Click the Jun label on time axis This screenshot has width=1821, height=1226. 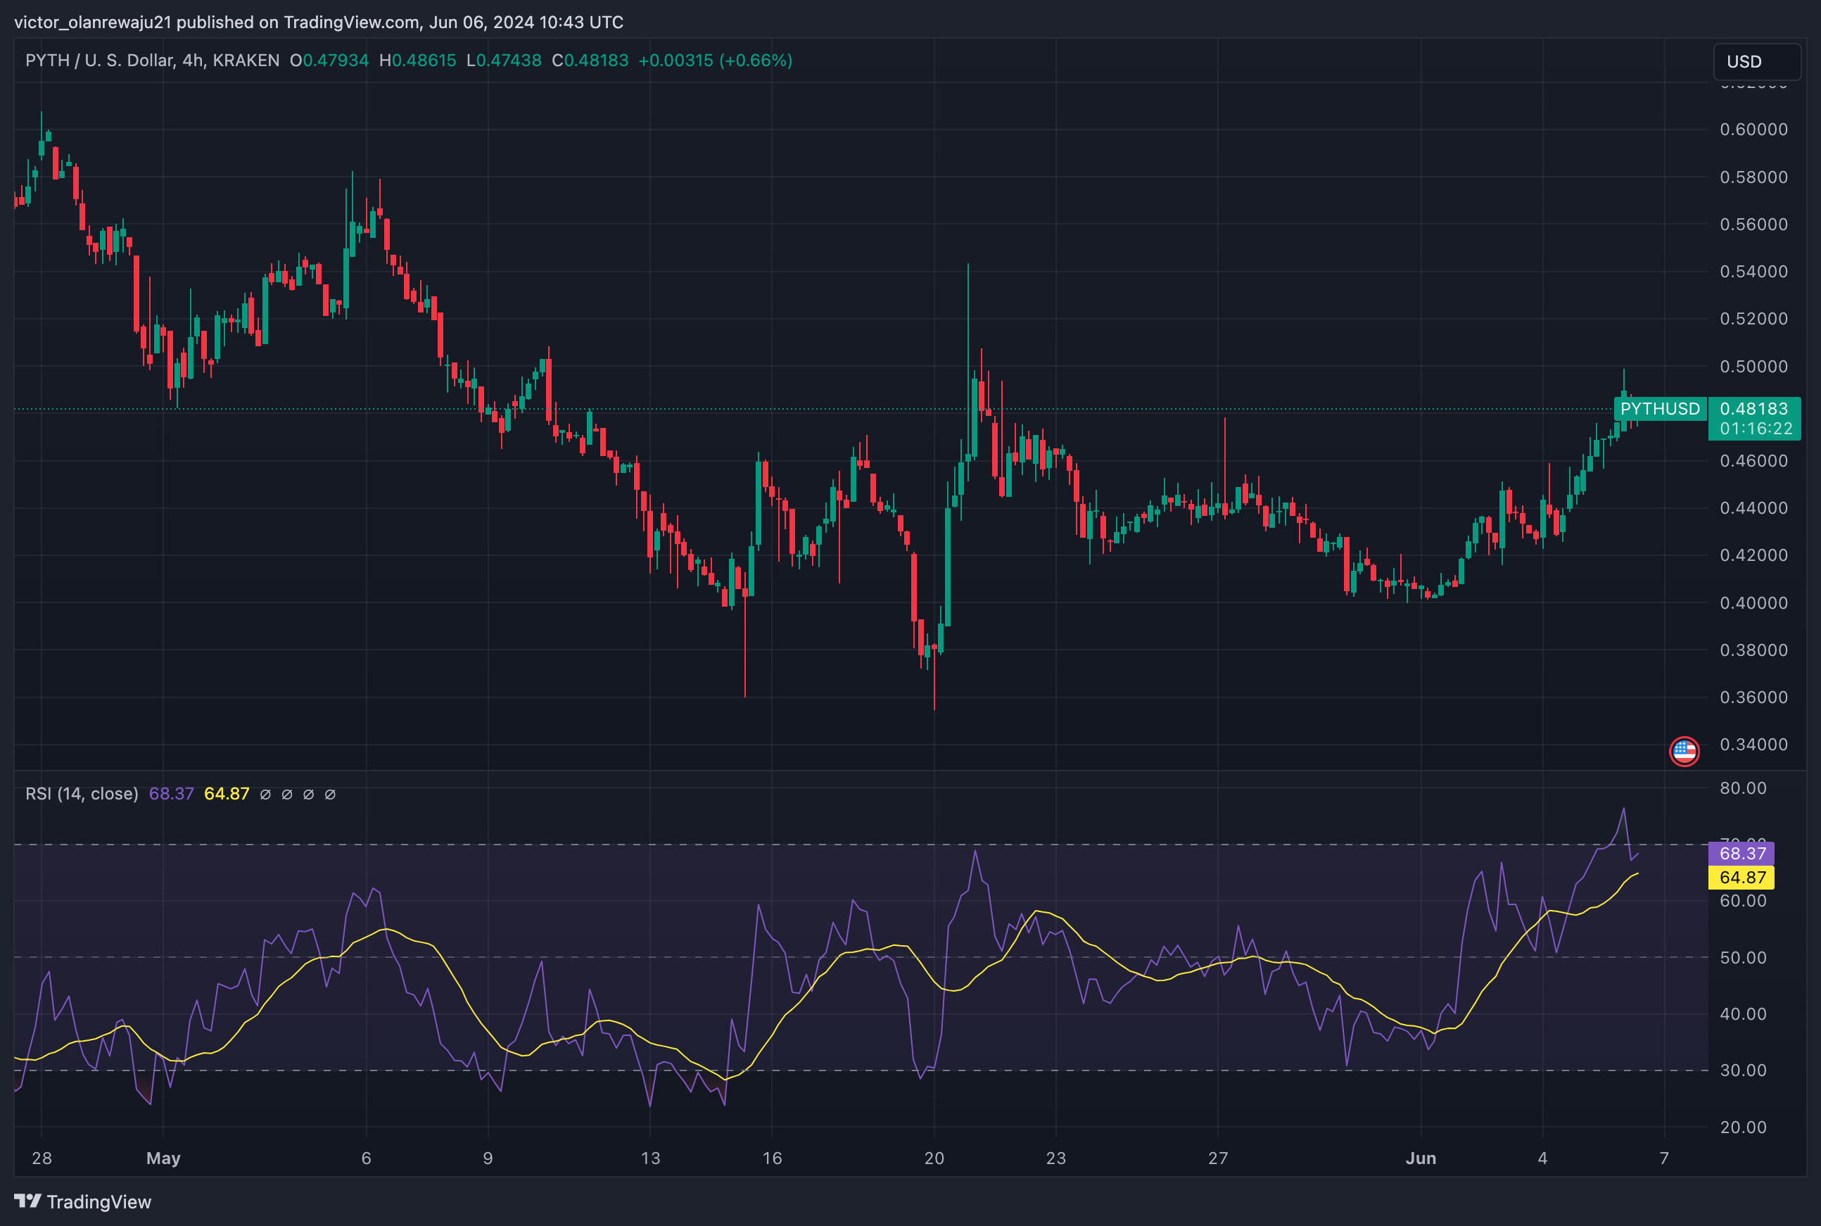pos(1420,1158)
